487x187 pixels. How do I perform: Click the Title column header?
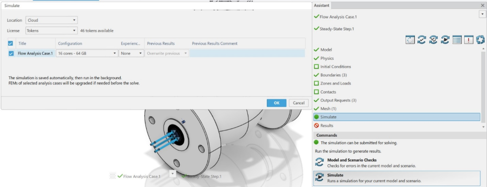(x=35, y=43)
